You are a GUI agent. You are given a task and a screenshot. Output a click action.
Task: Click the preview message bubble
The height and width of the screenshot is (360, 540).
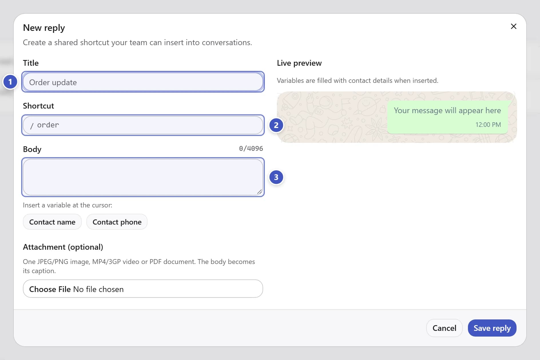click(x=447, y=117)
